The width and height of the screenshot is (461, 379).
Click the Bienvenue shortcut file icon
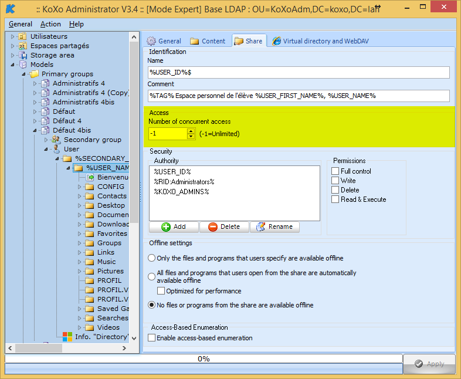[90, 177]
